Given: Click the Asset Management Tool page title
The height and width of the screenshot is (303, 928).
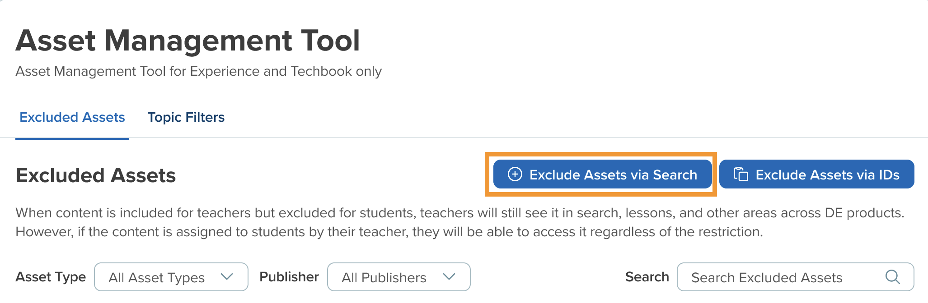Looking at the screenshot, I should point(187,41).
